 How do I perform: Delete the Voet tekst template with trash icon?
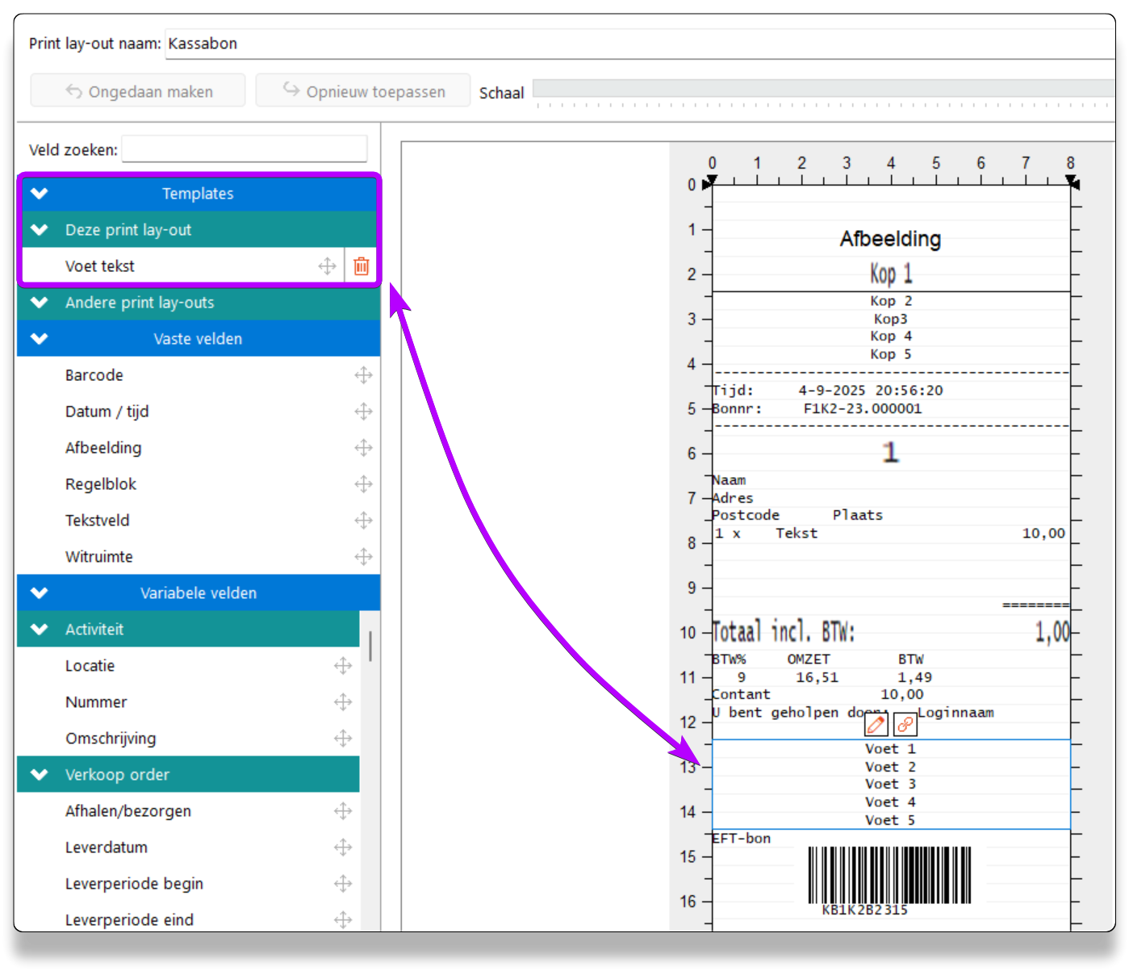(361, 266)
